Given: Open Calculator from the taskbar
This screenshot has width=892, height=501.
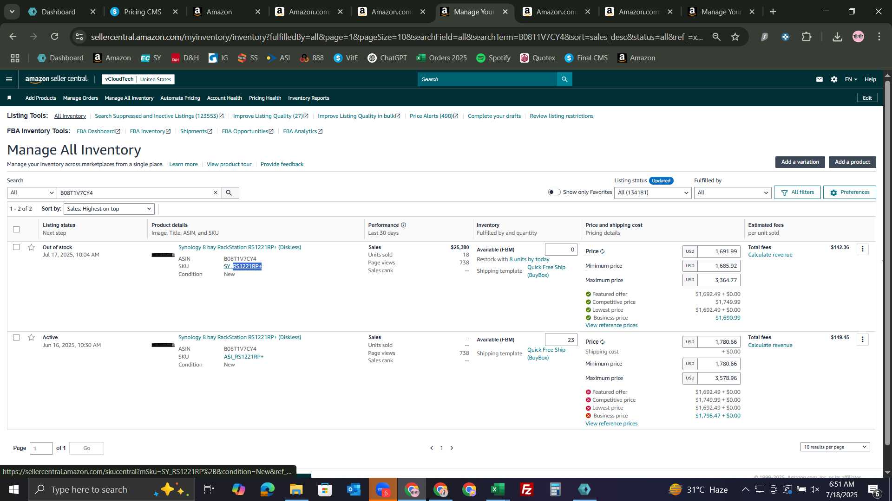Looking at the screenshot, I should [556, 489].
